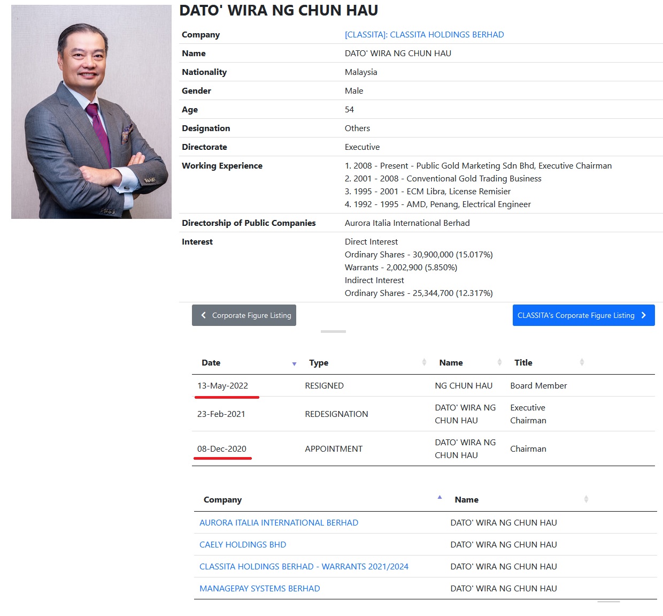663x616 pixels.
Task: Click the ascending sort arrow on Company column
Action: coord(440,497)
